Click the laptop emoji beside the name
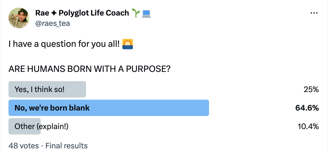 146,13
